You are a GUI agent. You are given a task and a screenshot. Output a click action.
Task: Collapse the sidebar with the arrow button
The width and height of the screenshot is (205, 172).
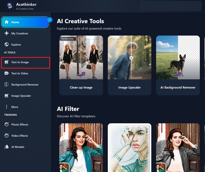tap(50, 20)
